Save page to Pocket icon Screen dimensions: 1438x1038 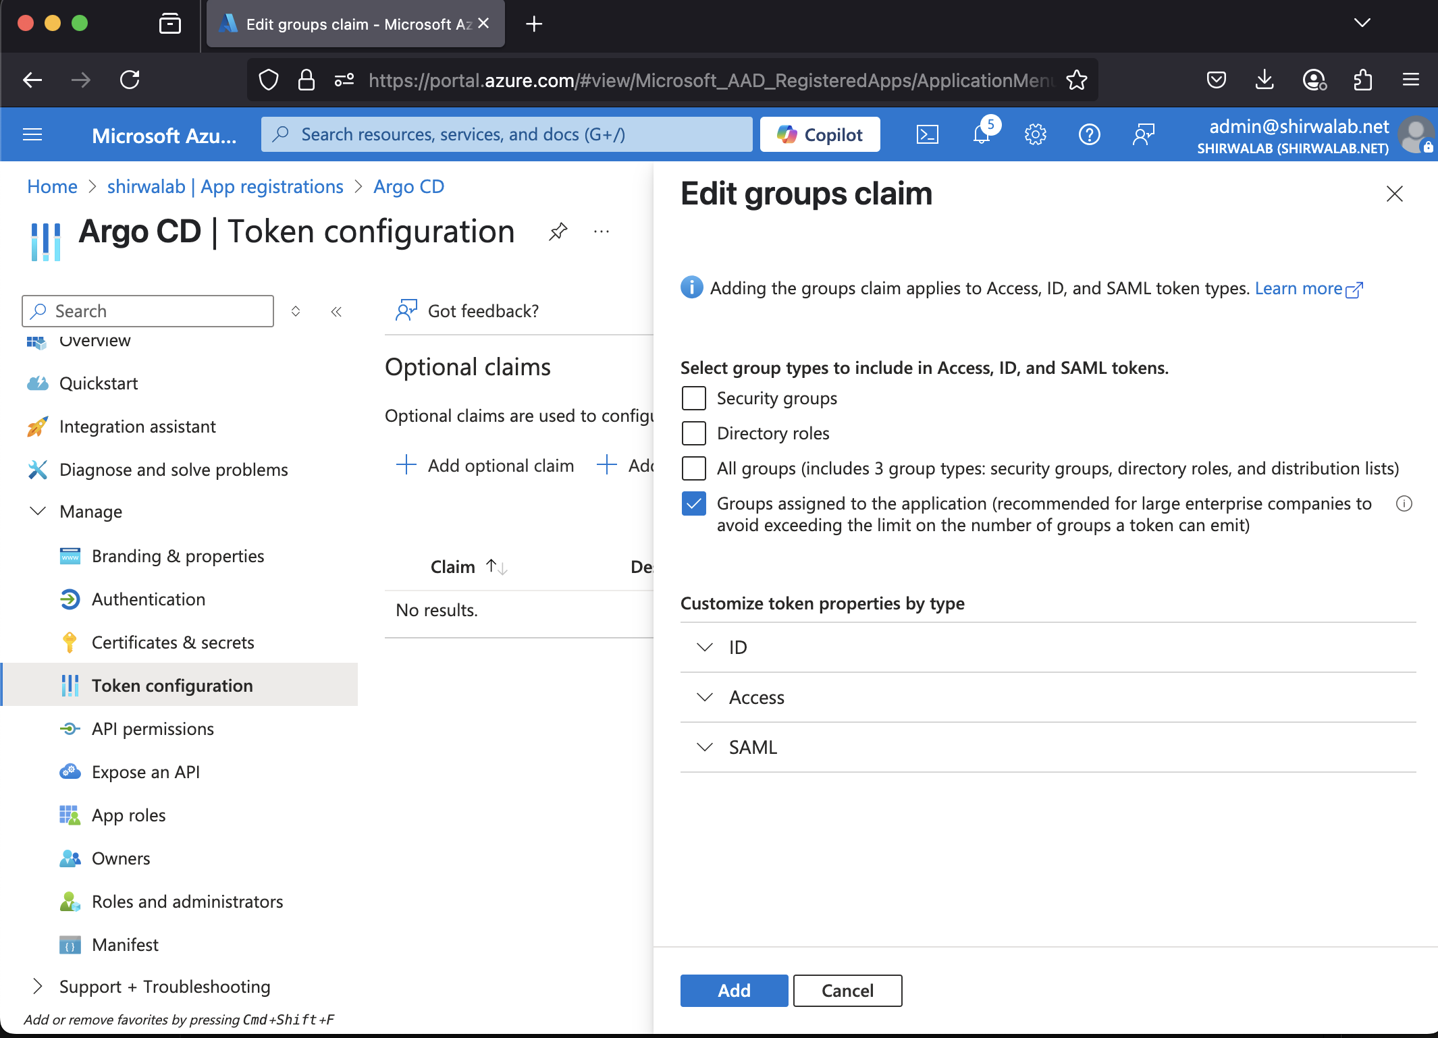[1217, 80]
